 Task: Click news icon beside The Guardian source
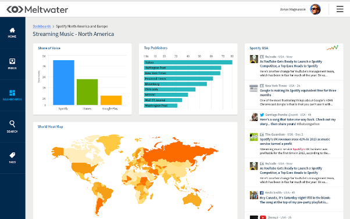(262, 134)
